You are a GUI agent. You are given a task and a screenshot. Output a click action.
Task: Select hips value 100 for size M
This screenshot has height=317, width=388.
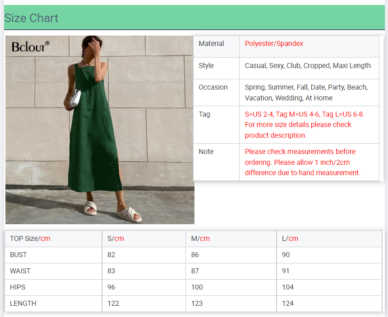click(197, 287)
